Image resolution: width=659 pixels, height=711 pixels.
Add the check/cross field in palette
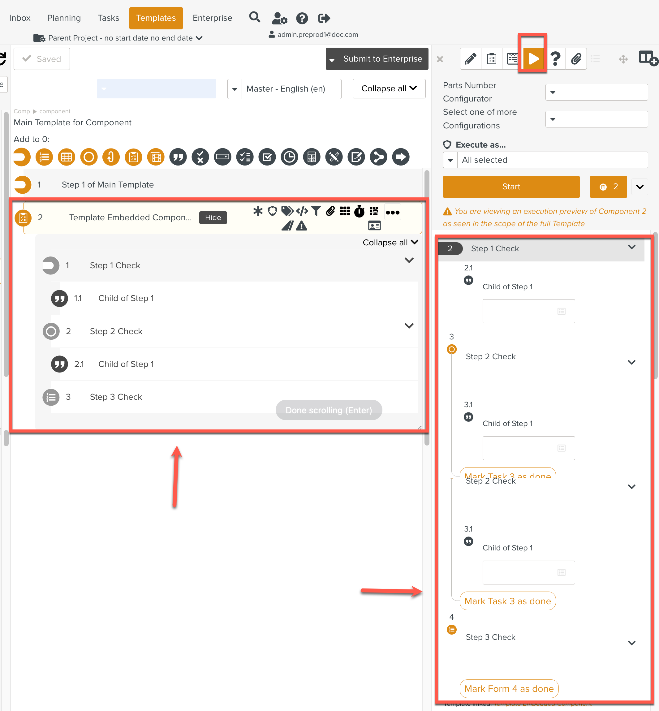(200, 157)
